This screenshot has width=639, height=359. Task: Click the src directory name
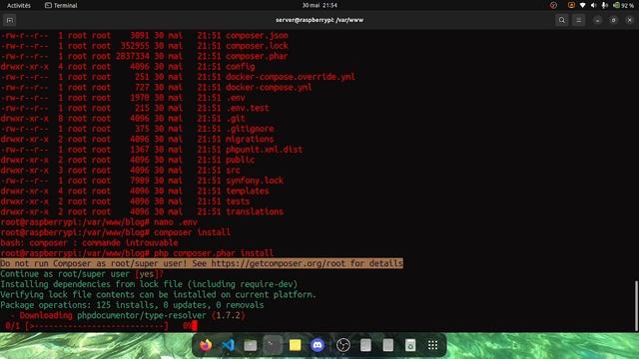(233, 171)
